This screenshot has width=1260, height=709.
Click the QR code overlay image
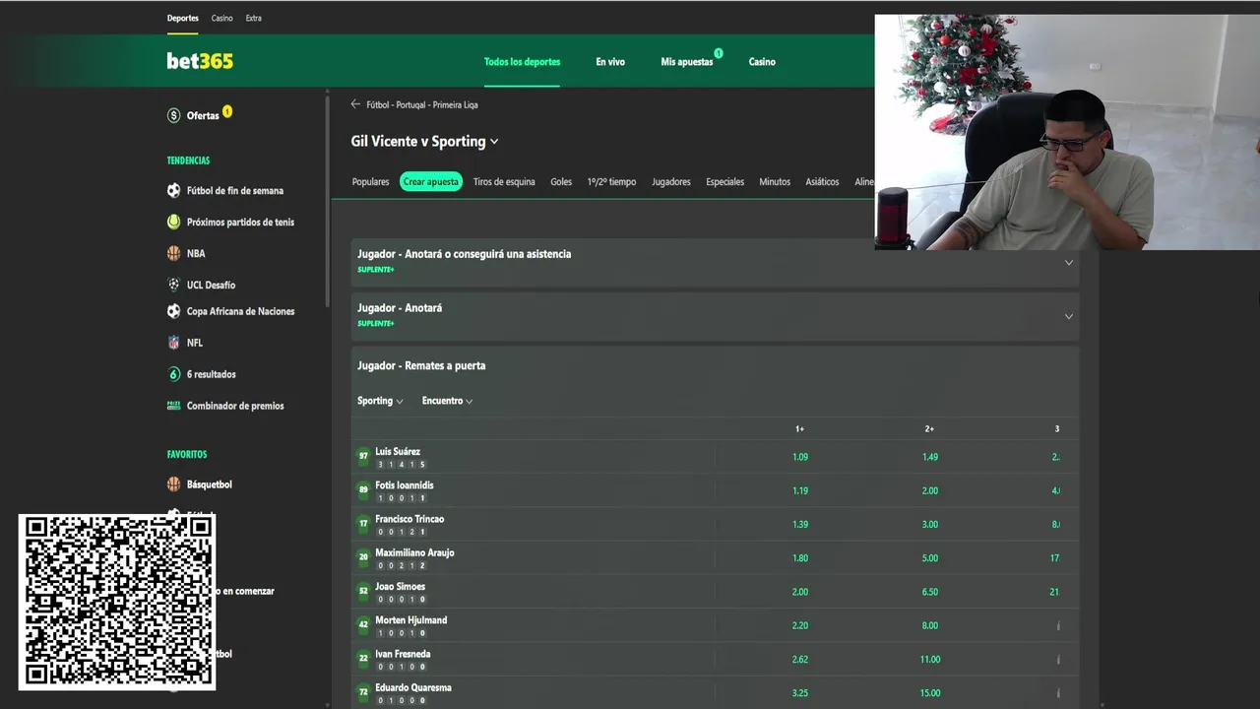click(x=117, y=602)
